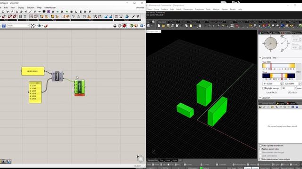The image size is (302, 169).
Task: Save the Grasshopper document with the floppy icon
Action: [x=4, y=26]
